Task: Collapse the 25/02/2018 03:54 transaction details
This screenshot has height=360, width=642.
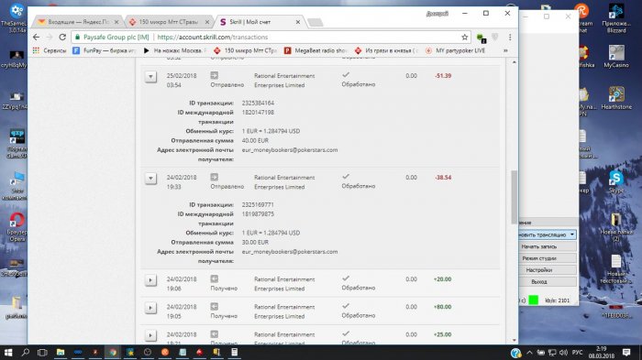Action: pos(150,77)
